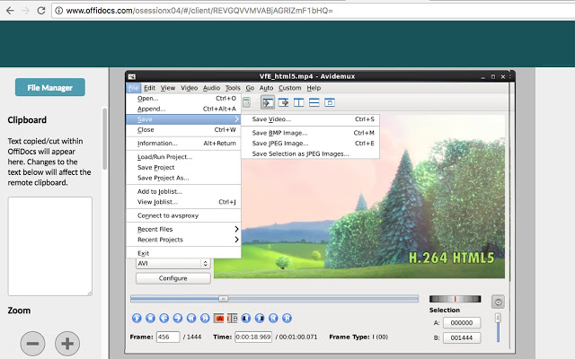Select View Joblist... entry
Screen dimensions: 575x359
tap(183, 202)
